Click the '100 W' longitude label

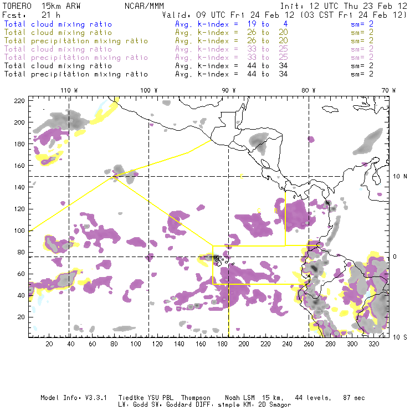click(x=149, y=90)
